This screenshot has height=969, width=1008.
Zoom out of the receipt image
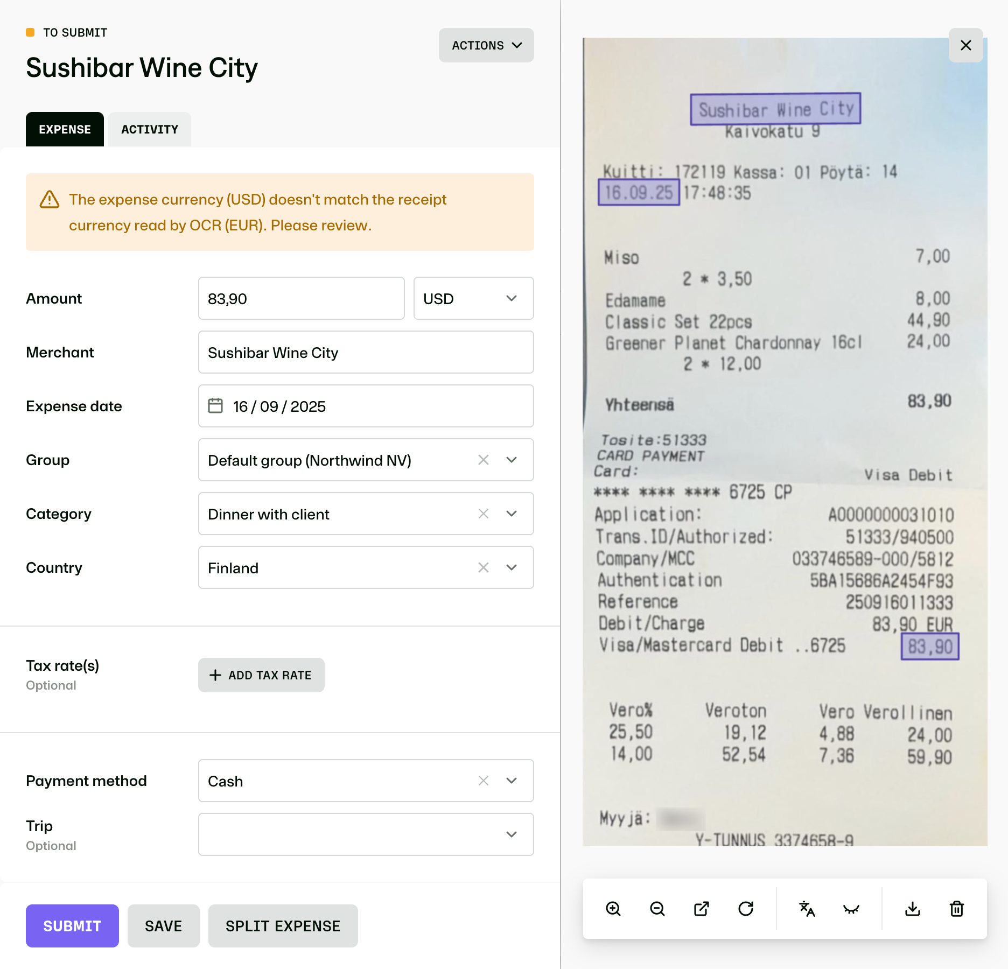(x=657, y=909)
